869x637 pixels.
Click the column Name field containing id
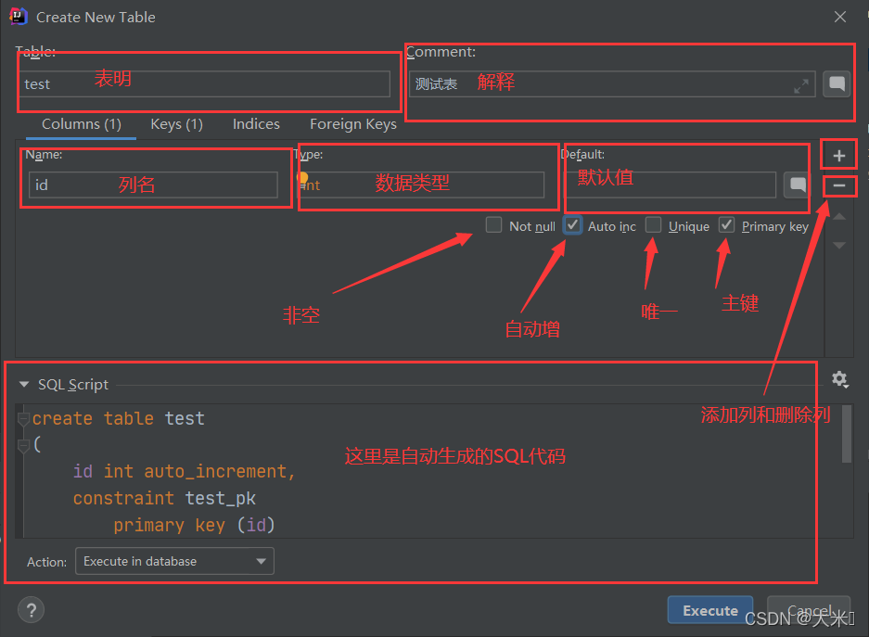click(x=153, y=185)
